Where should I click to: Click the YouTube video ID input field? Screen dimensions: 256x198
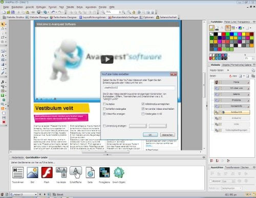click(139, 88)
